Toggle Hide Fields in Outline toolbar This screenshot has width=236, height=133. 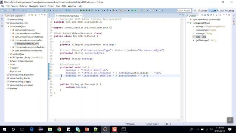coord(208,15)
